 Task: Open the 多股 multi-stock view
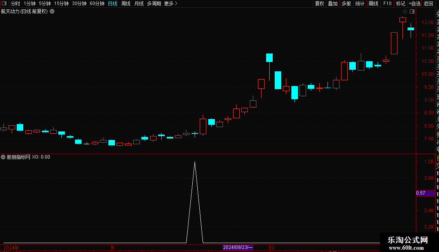coord(346,3)
